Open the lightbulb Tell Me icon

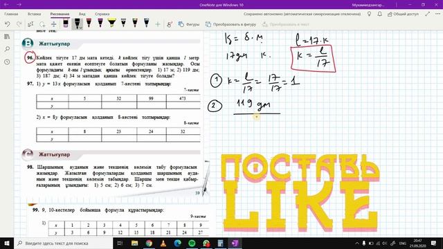[x=369, y=14]
